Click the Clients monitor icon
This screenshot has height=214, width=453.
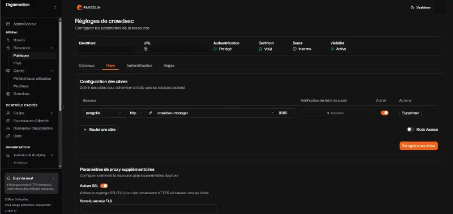(x=8, y=71)
